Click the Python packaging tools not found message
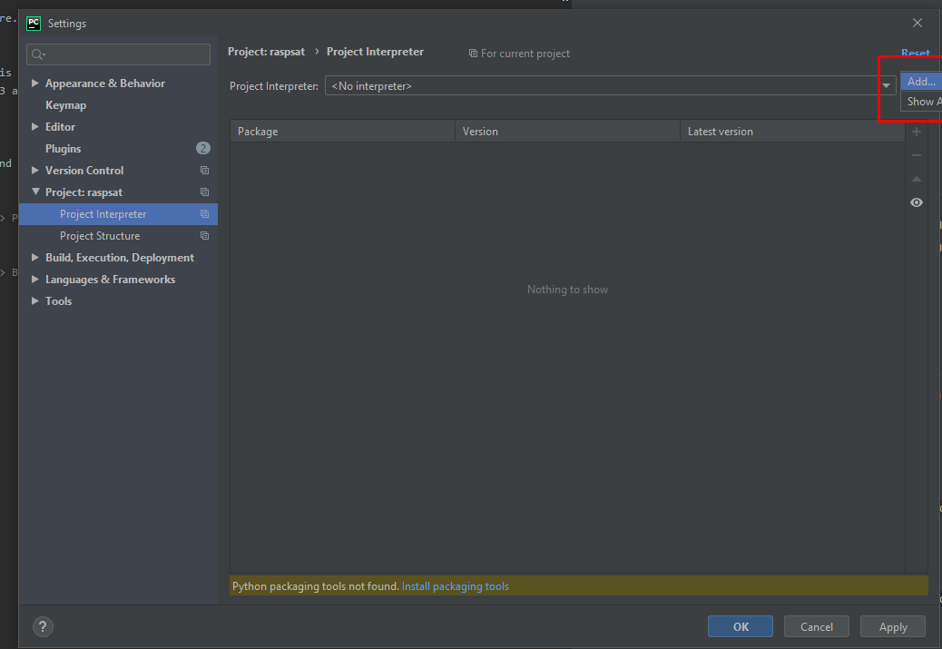This screenshot has width=942, height=649. click(x=316, y=585)
